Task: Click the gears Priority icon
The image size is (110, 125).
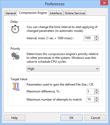Action: click(15, 56)
